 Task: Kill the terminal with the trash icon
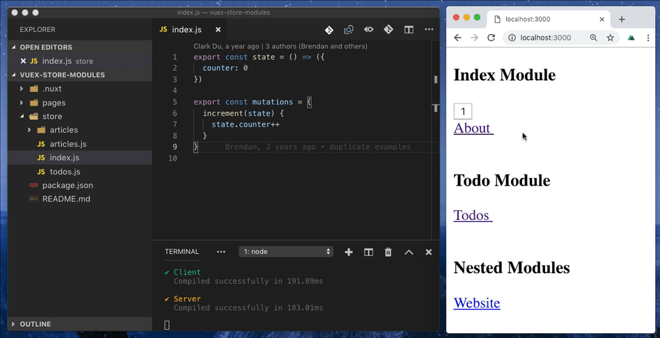pos(388,252)
